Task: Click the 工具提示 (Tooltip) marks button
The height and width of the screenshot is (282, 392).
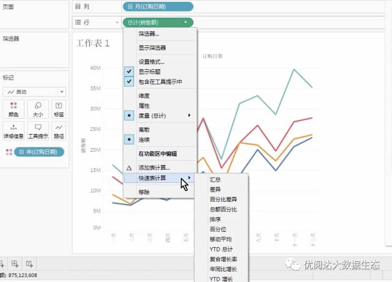Action: click(x=37, y=132)
